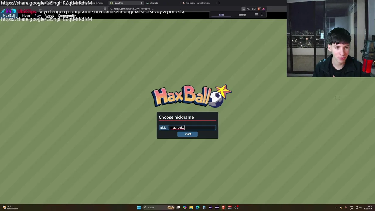Open the HaxBall home link
The height and width of the screenshot is (211, 375).
point(9,16)
